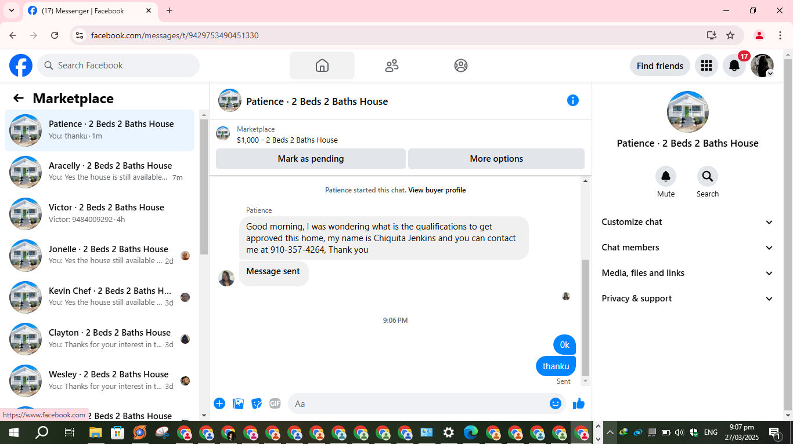
Task: Close the Messenger Facebook tab
Action: click(x=149, y=10)
